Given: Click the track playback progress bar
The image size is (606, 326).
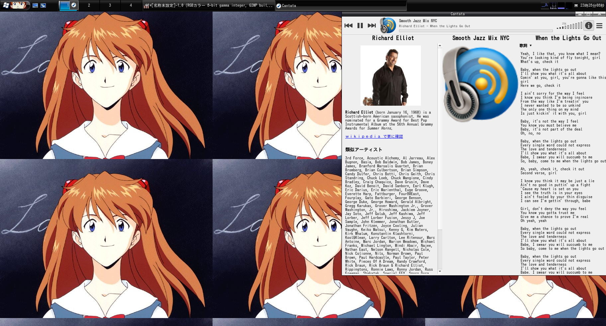Looking at the screenshot, I should [475, 31].
